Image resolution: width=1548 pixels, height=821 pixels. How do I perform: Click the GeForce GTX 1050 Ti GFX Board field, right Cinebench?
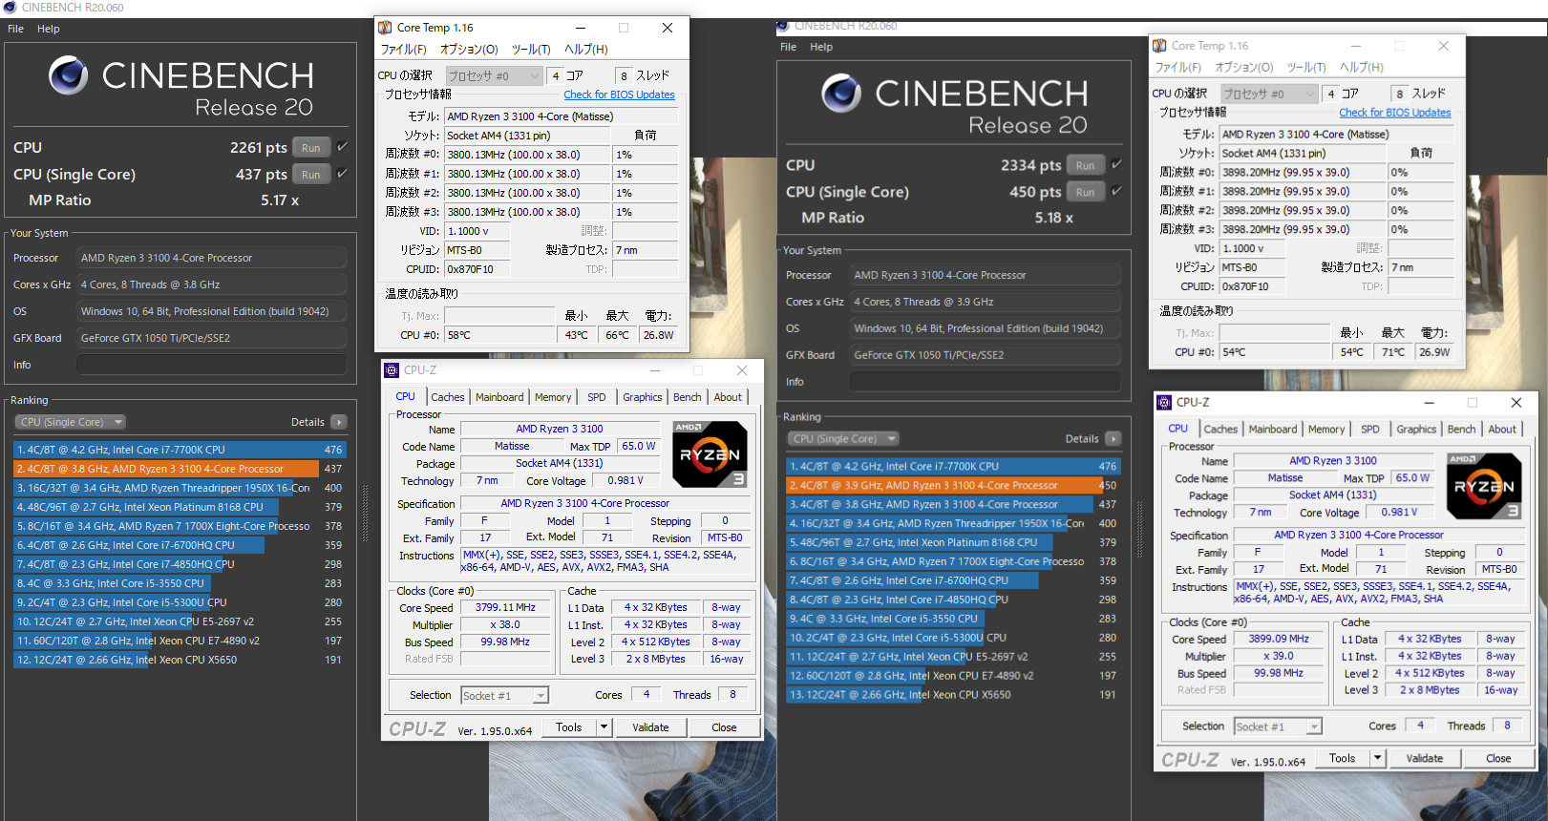[x=985, y=355]
